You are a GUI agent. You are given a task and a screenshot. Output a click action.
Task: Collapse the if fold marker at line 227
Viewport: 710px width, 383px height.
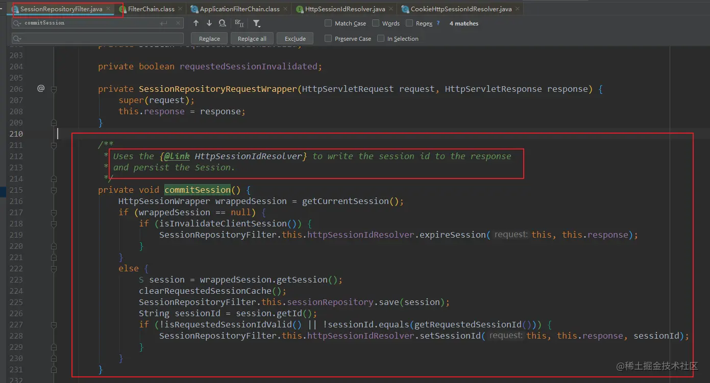pyautogui.click(x=54, y=324)
